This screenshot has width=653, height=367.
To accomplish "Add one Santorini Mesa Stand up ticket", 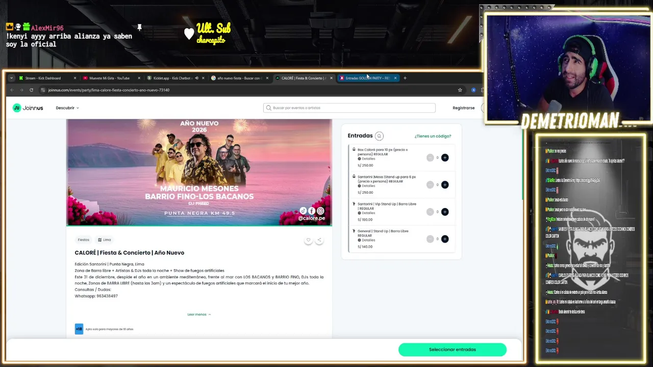I will point(445,185).
